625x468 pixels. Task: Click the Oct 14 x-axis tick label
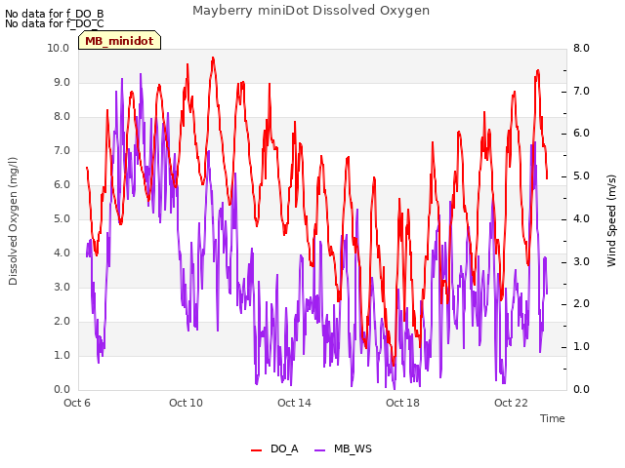294,403
